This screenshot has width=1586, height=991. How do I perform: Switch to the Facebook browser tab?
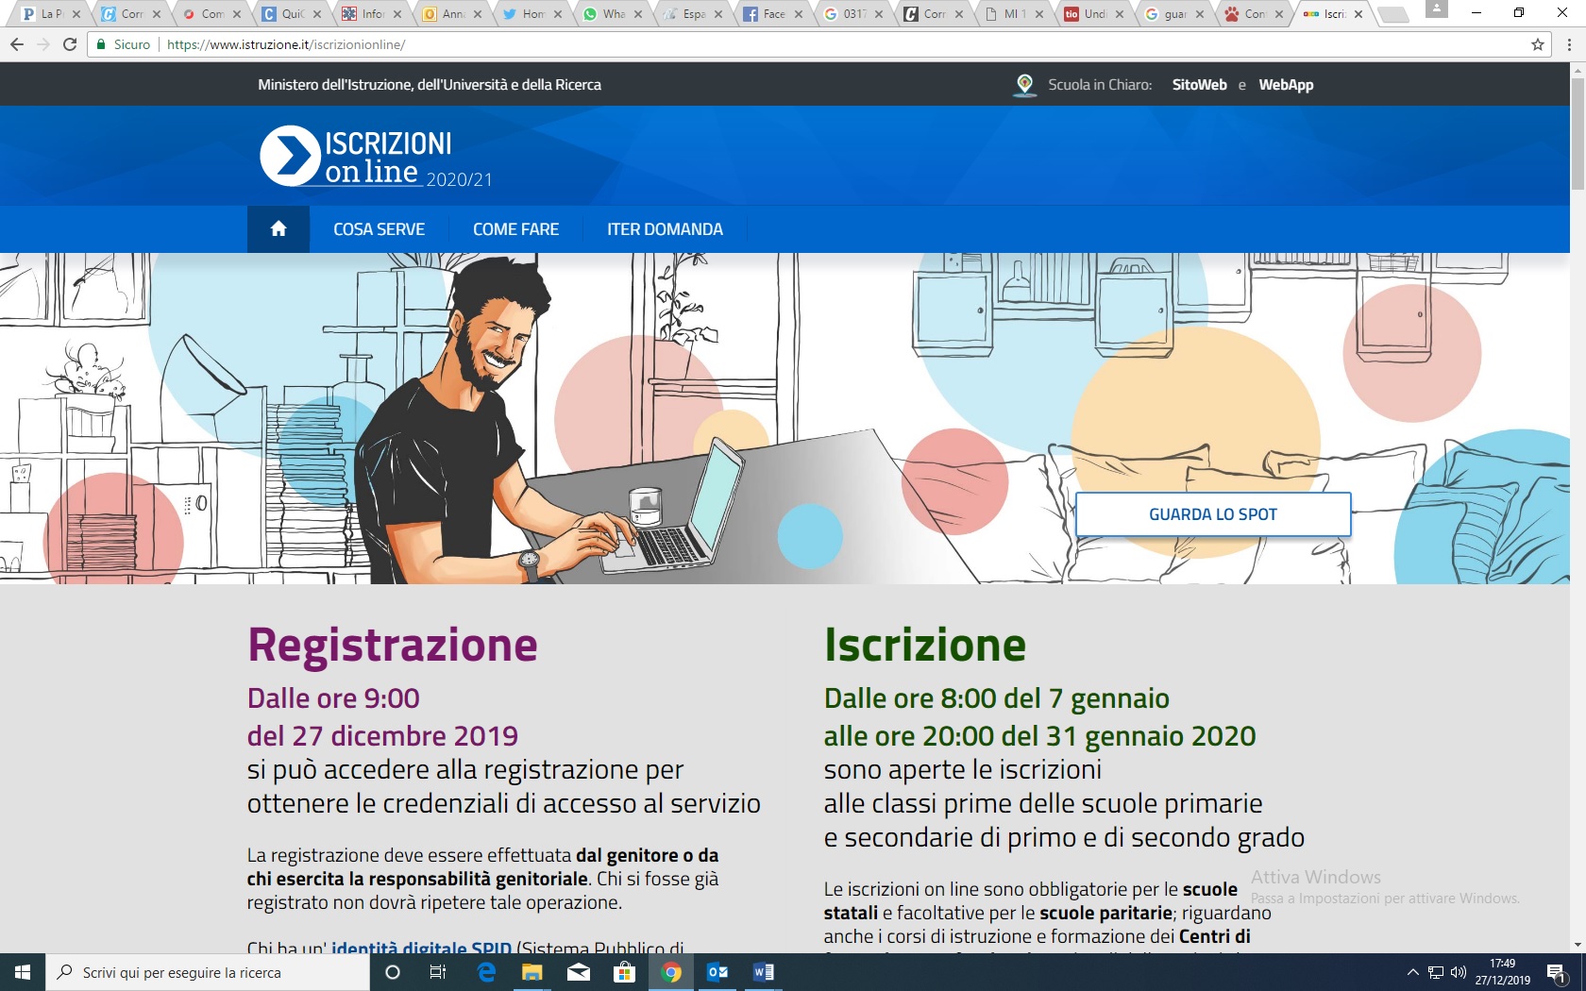coord(773,14)
